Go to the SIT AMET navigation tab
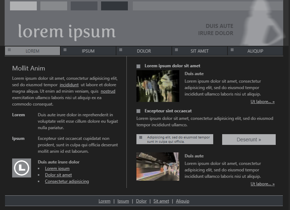This screenshot has height=210, width=290. click(199, 51)
